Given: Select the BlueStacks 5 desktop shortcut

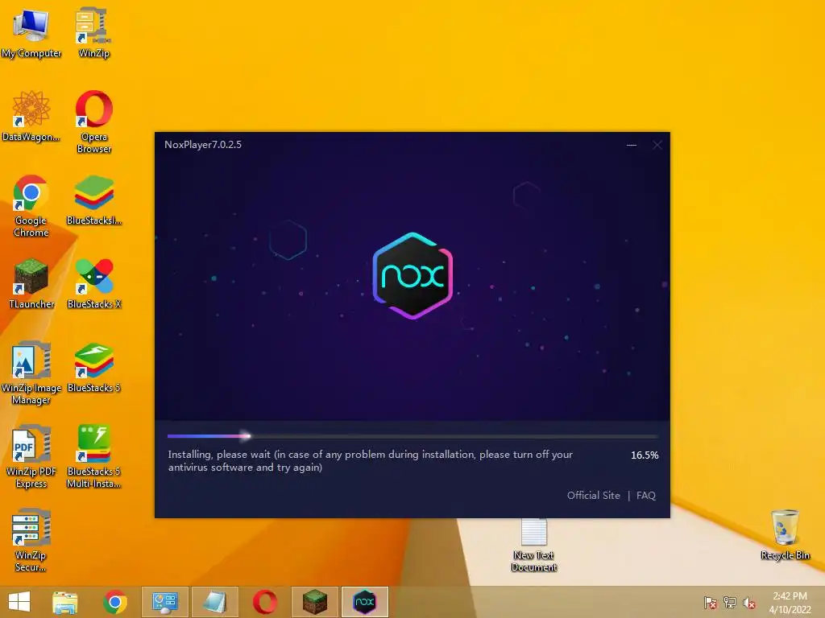Looking at the screenshot, I should point(93,367).
